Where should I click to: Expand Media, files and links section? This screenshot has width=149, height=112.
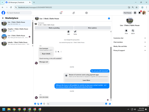130,46
